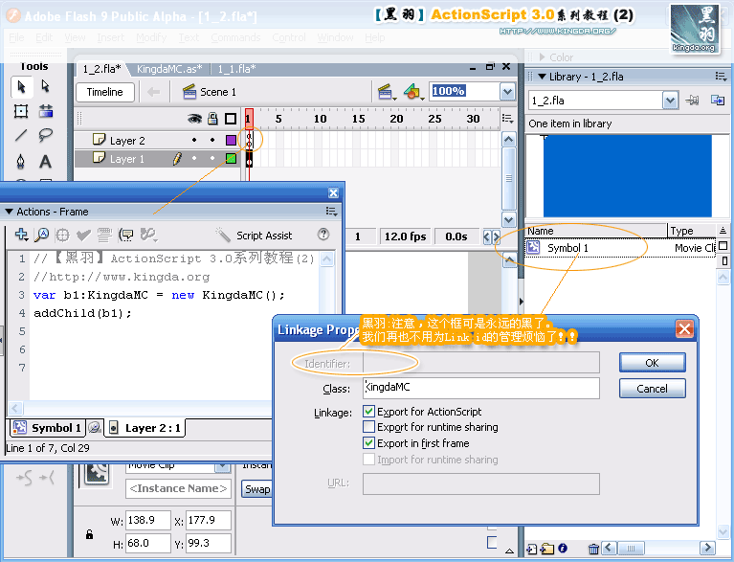This screenshot has height=562, width=734.
Task: Open the timeline options menu icon
Action: (x=507, y=118)
